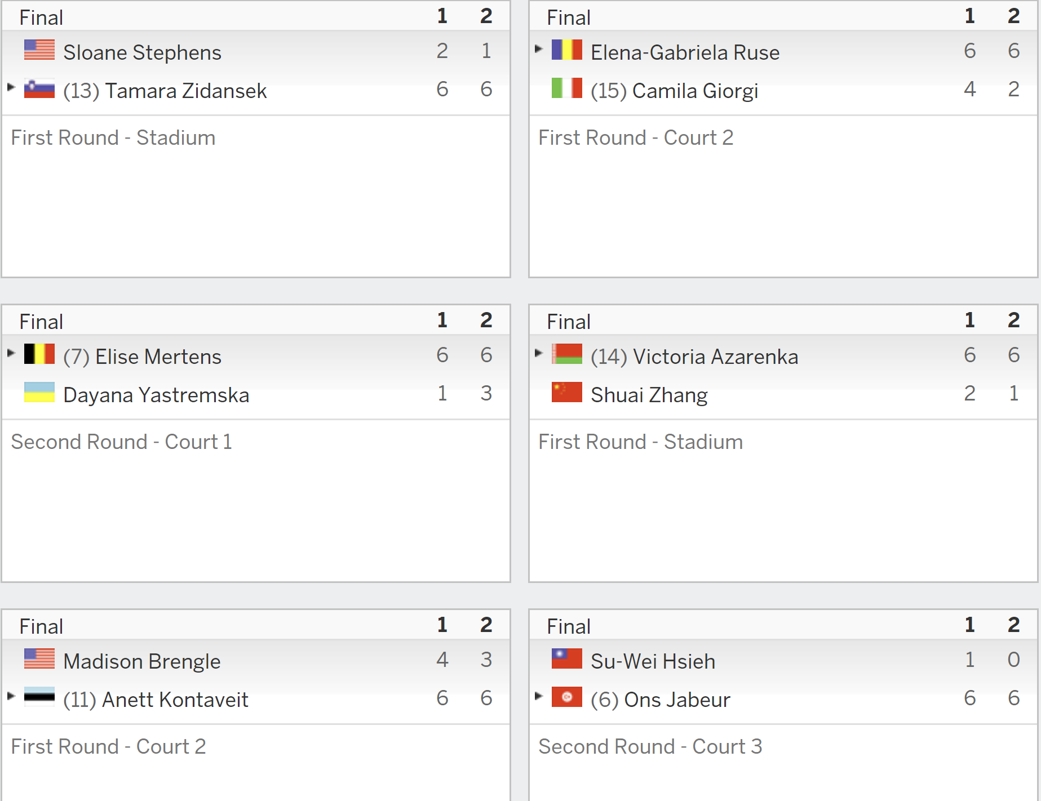Click the winner arrow next to Elise Mertens
1041x801 pixels.
click(11, 353)
